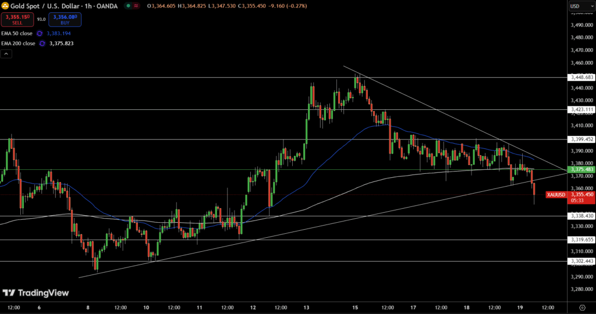Viewport: 596px width, 314px height.
Task: Click date 15 on the time axis
Action: click(x=355, y=307)
